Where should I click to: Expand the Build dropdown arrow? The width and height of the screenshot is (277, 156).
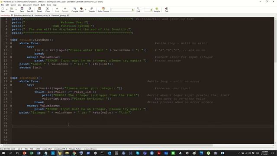(x=86, y=10)
